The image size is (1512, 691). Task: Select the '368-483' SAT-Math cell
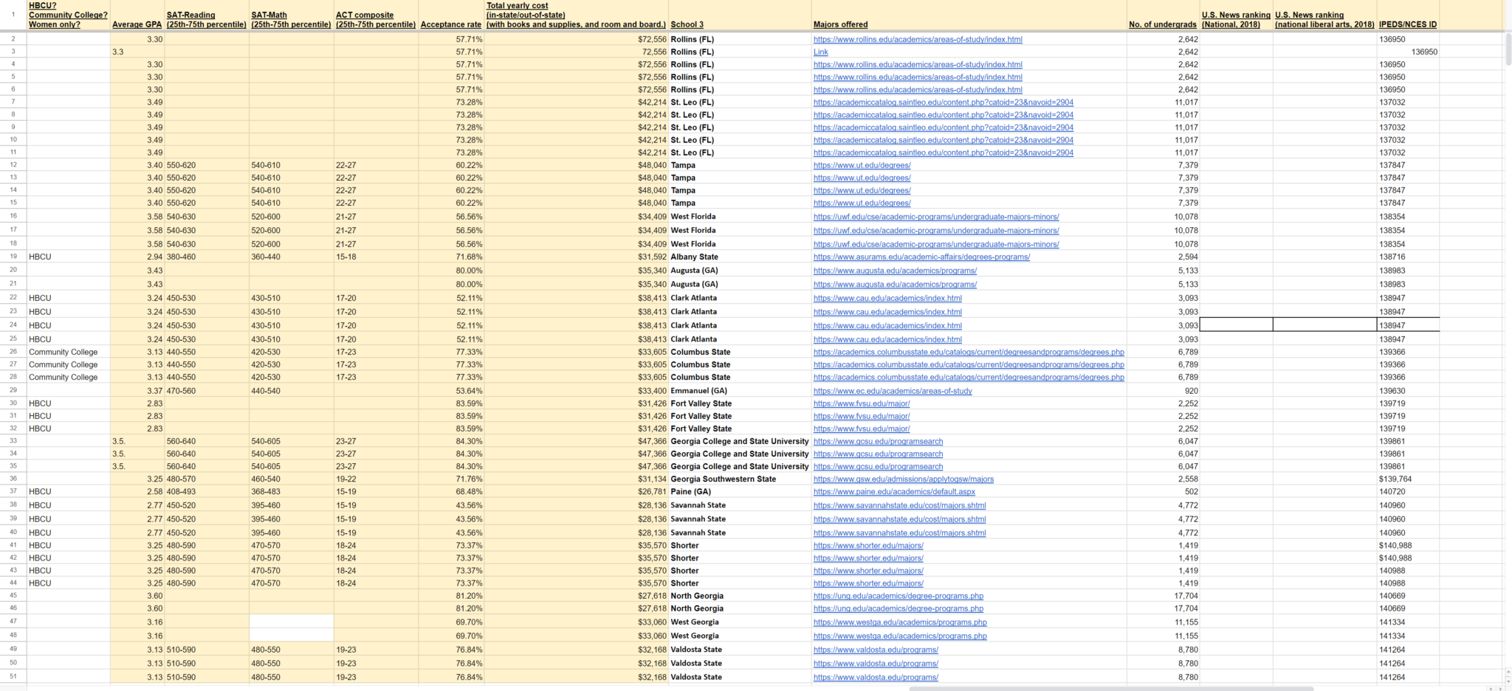[x=291, y=492]
